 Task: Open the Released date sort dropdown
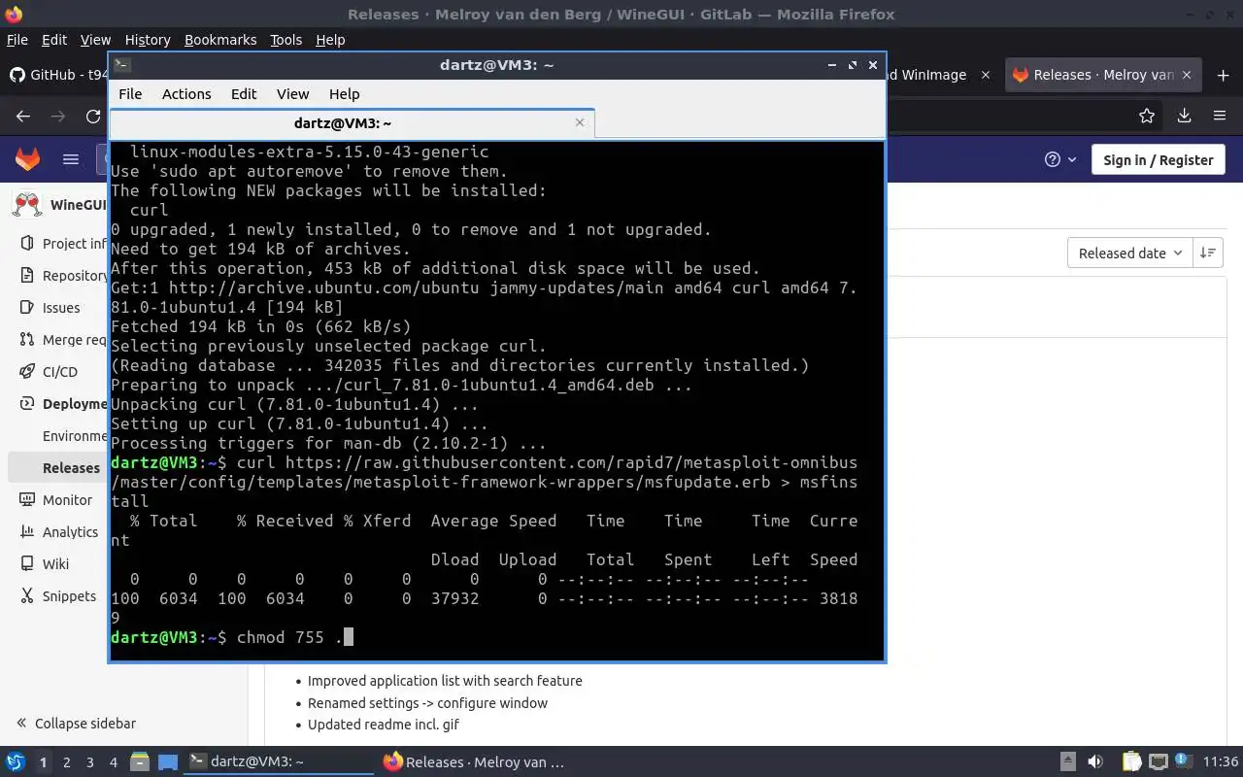tap(1130, 253)
